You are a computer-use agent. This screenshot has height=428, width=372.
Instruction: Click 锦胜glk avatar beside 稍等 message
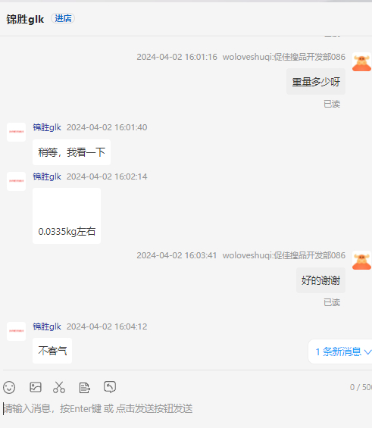point(17,132)
